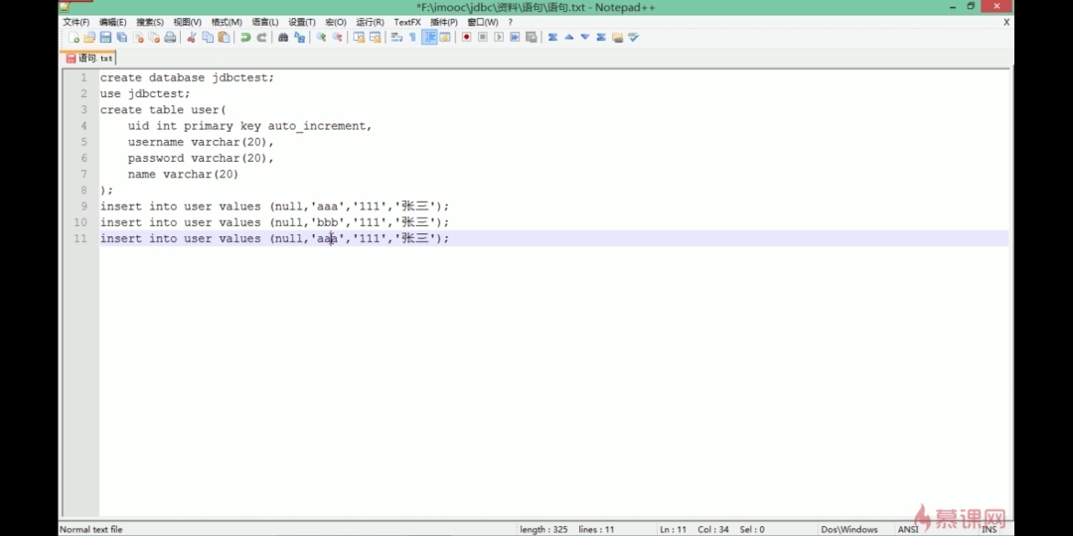Click the insert line containing 'bbb'
Viewport: 1073px width, 536px height.
click(274, 222)
